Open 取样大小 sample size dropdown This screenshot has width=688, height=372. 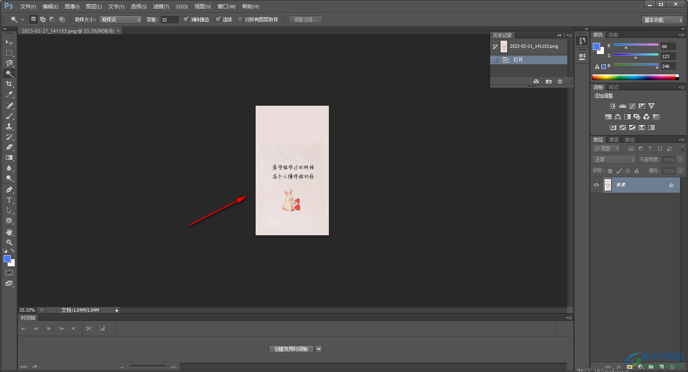coord(121,19)
